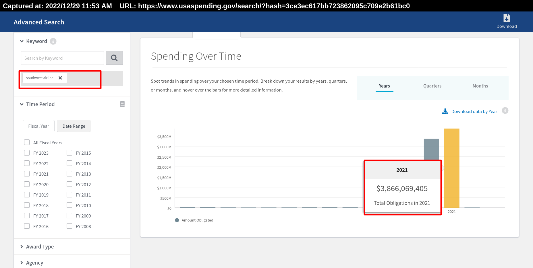The height and width of the screenshot is (268, 533).
Task: Click the Search by Keyword input field
Action: tap(62, 58)
